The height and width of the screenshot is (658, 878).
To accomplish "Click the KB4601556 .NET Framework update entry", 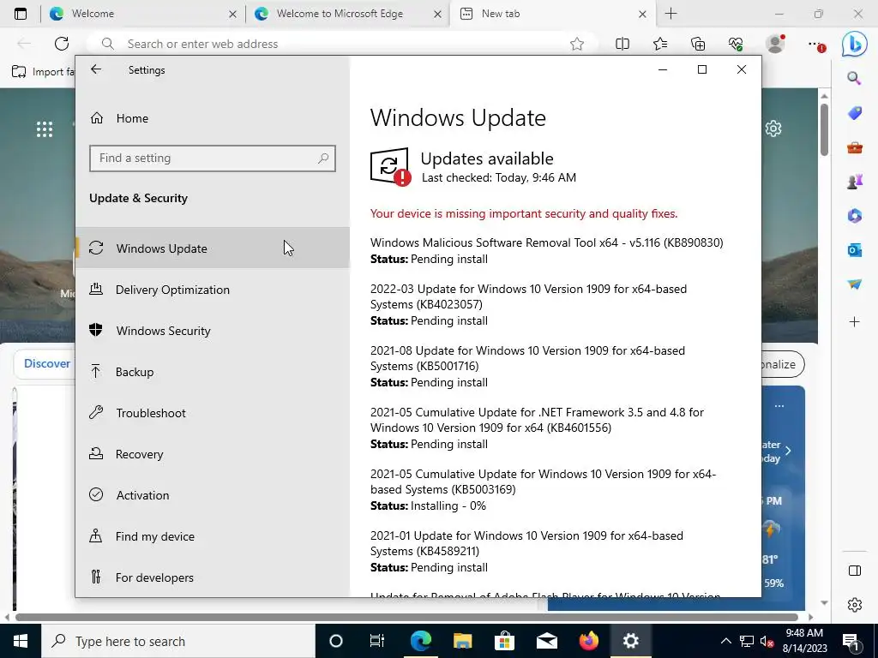I will point(537,428).
